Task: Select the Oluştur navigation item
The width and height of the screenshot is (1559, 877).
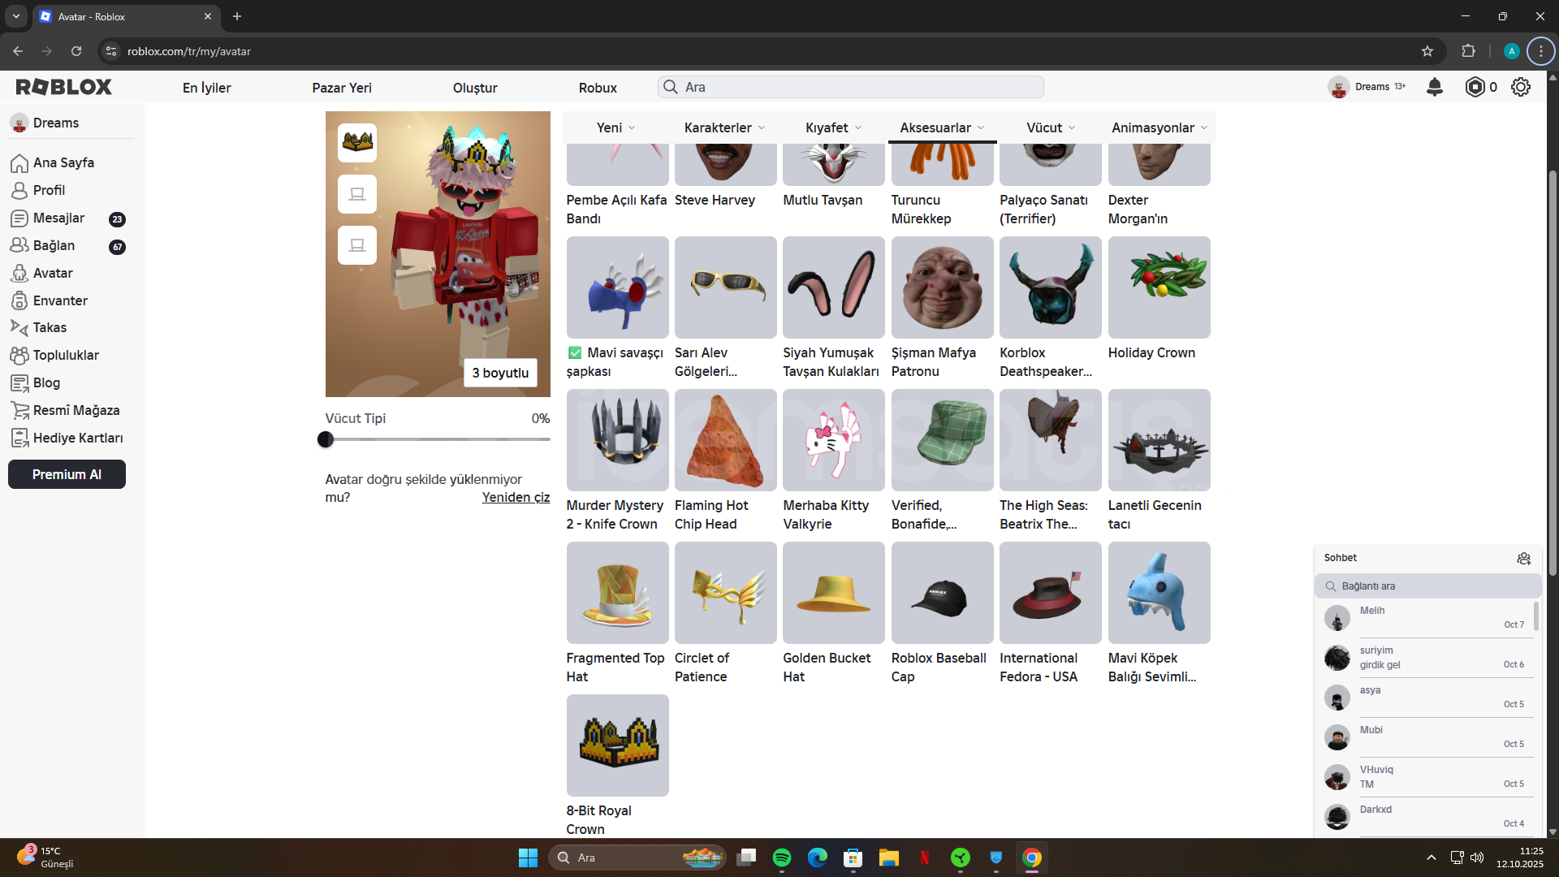Action: point(475,88)
